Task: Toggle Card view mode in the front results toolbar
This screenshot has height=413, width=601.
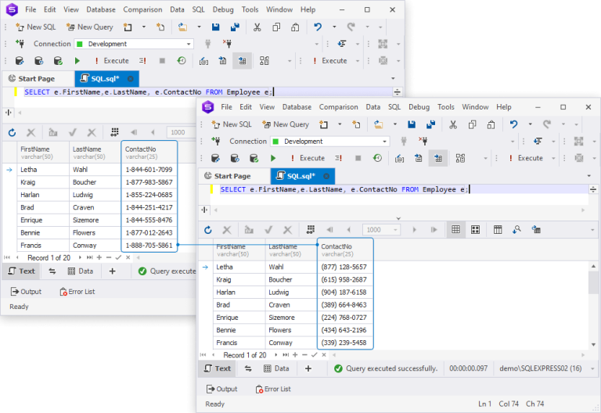Action: point(475,230)
